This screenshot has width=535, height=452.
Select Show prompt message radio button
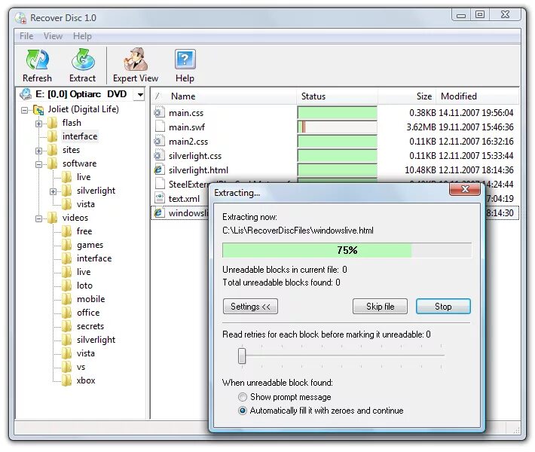(243, 397)
